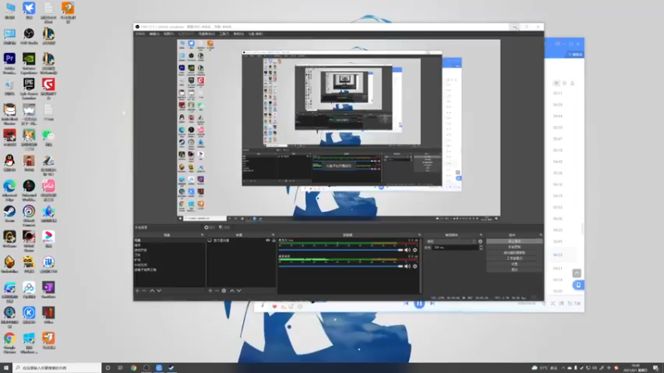The image size is (664, 373).
Task: Click Exit button in Controls panel
Action: [515, 269]
